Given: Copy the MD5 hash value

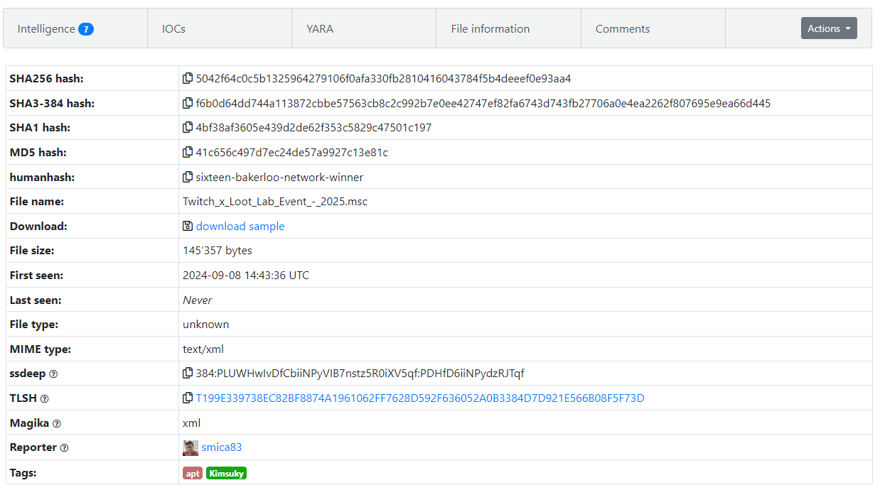Looking at the screenshot, I should coord(188,152).
